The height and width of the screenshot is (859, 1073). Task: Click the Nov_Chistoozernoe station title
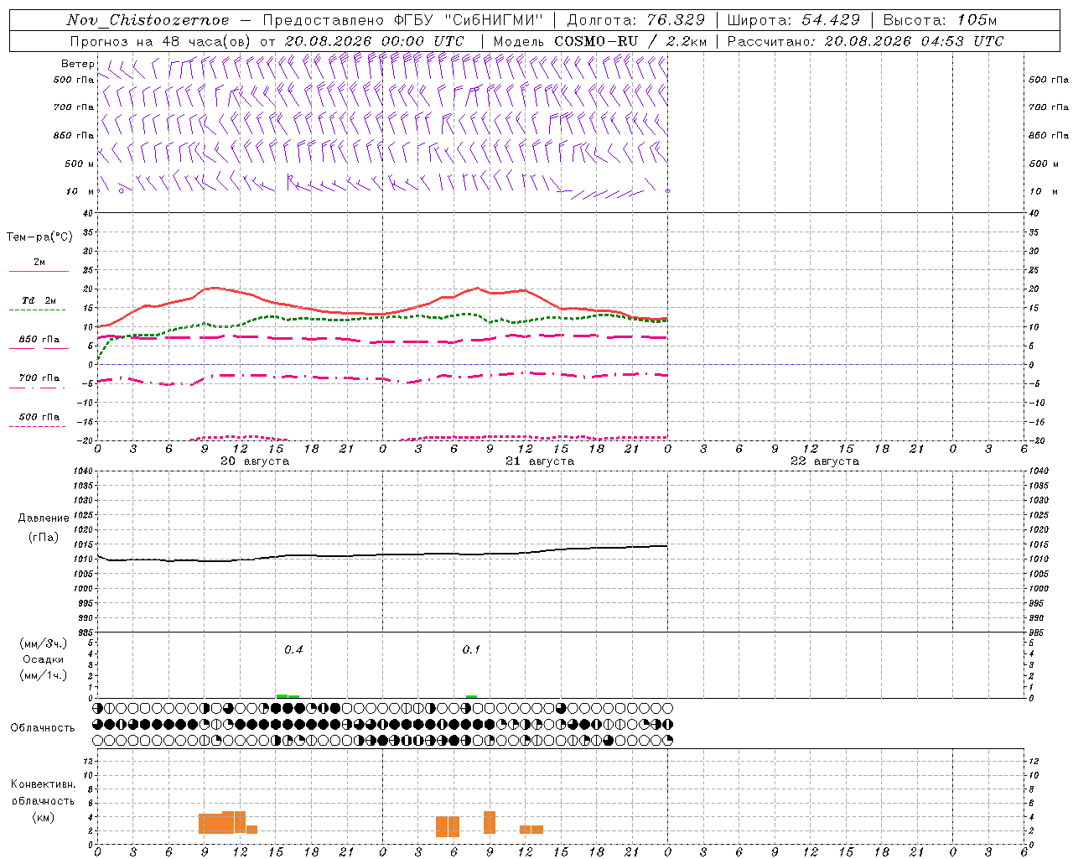[x=148, y=20]
